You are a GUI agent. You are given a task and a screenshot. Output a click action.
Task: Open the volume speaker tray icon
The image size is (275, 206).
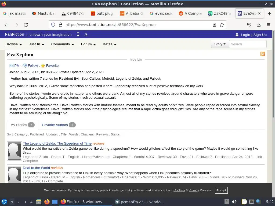234,202
